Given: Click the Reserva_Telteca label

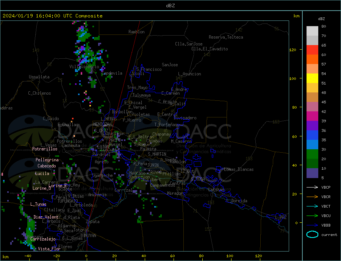Looking at the screenshot, I should (x=226, y=37).
